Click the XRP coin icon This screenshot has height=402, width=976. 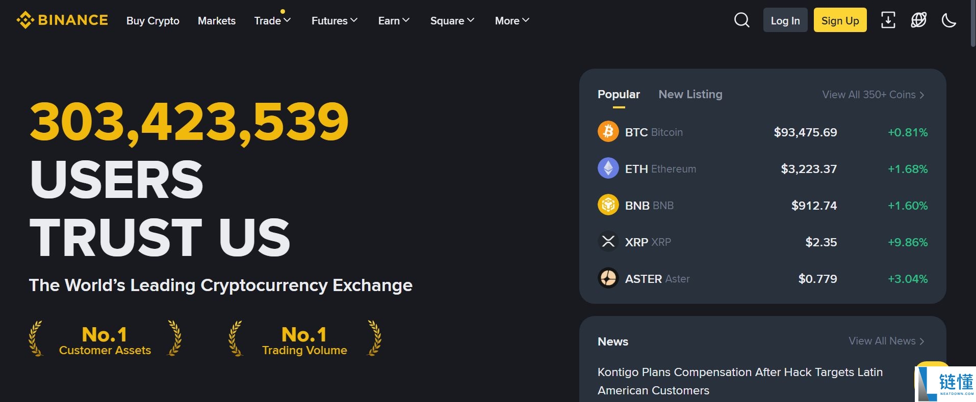coord(608,242)
